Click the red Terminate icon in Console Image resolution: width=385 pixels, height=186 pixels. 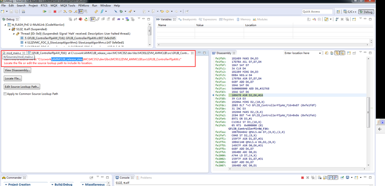coord(302,178)
